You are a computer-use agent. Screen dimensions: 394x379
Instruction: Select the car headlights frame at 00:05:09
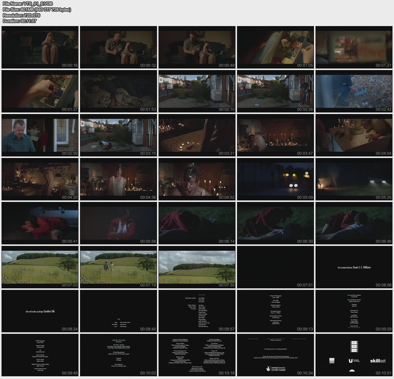[275, 179]
